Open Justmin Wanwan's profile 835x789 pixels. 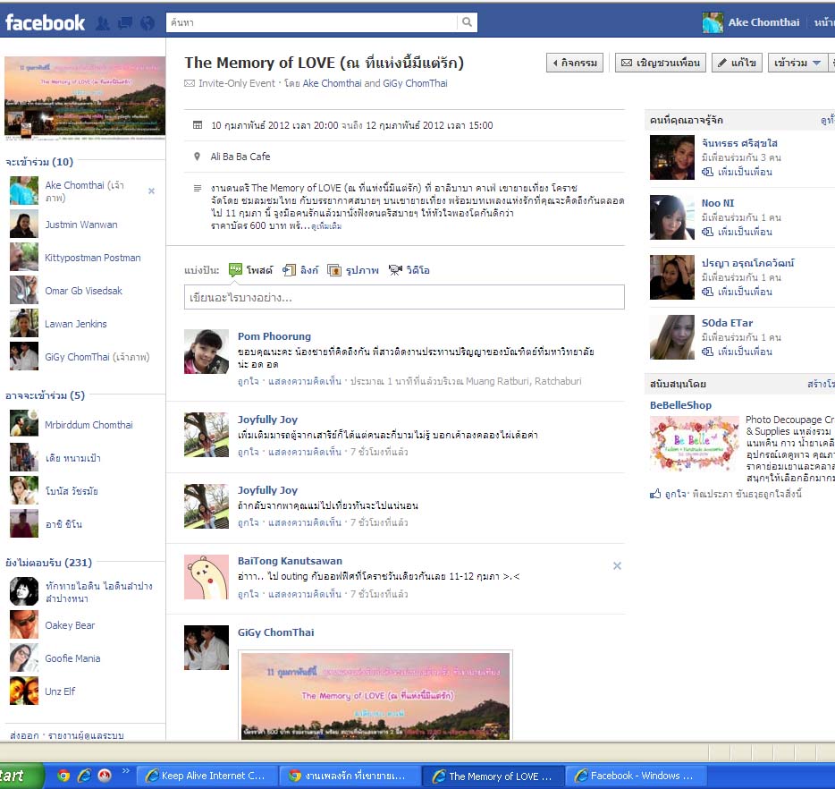81,225
